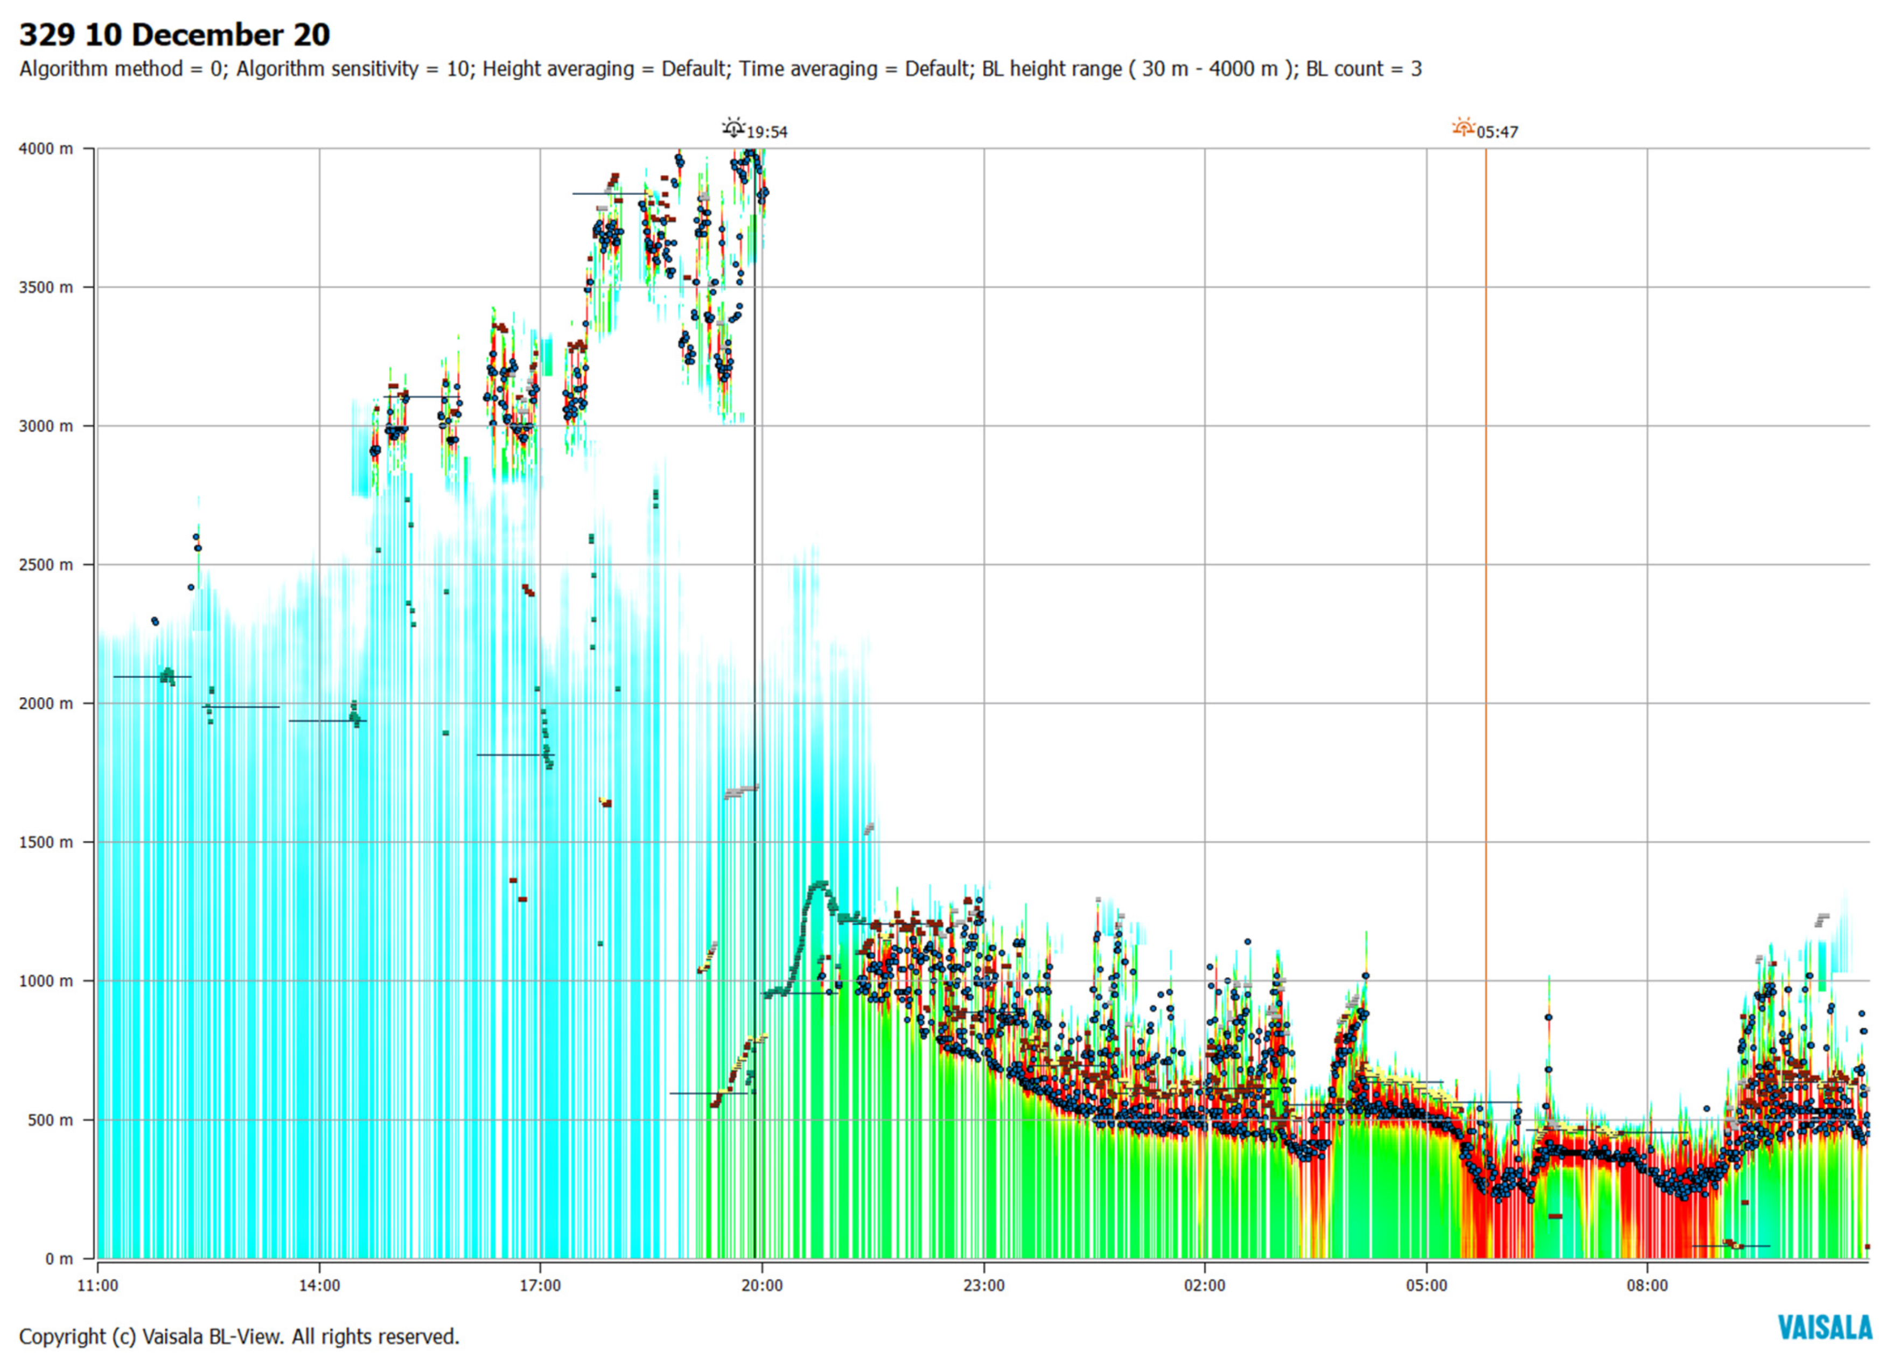Image resolution: width=1894 pixels, height=1366 pixels.
Task: Select the chart title 329 10 December 20
Action: [x=174, y=35]
